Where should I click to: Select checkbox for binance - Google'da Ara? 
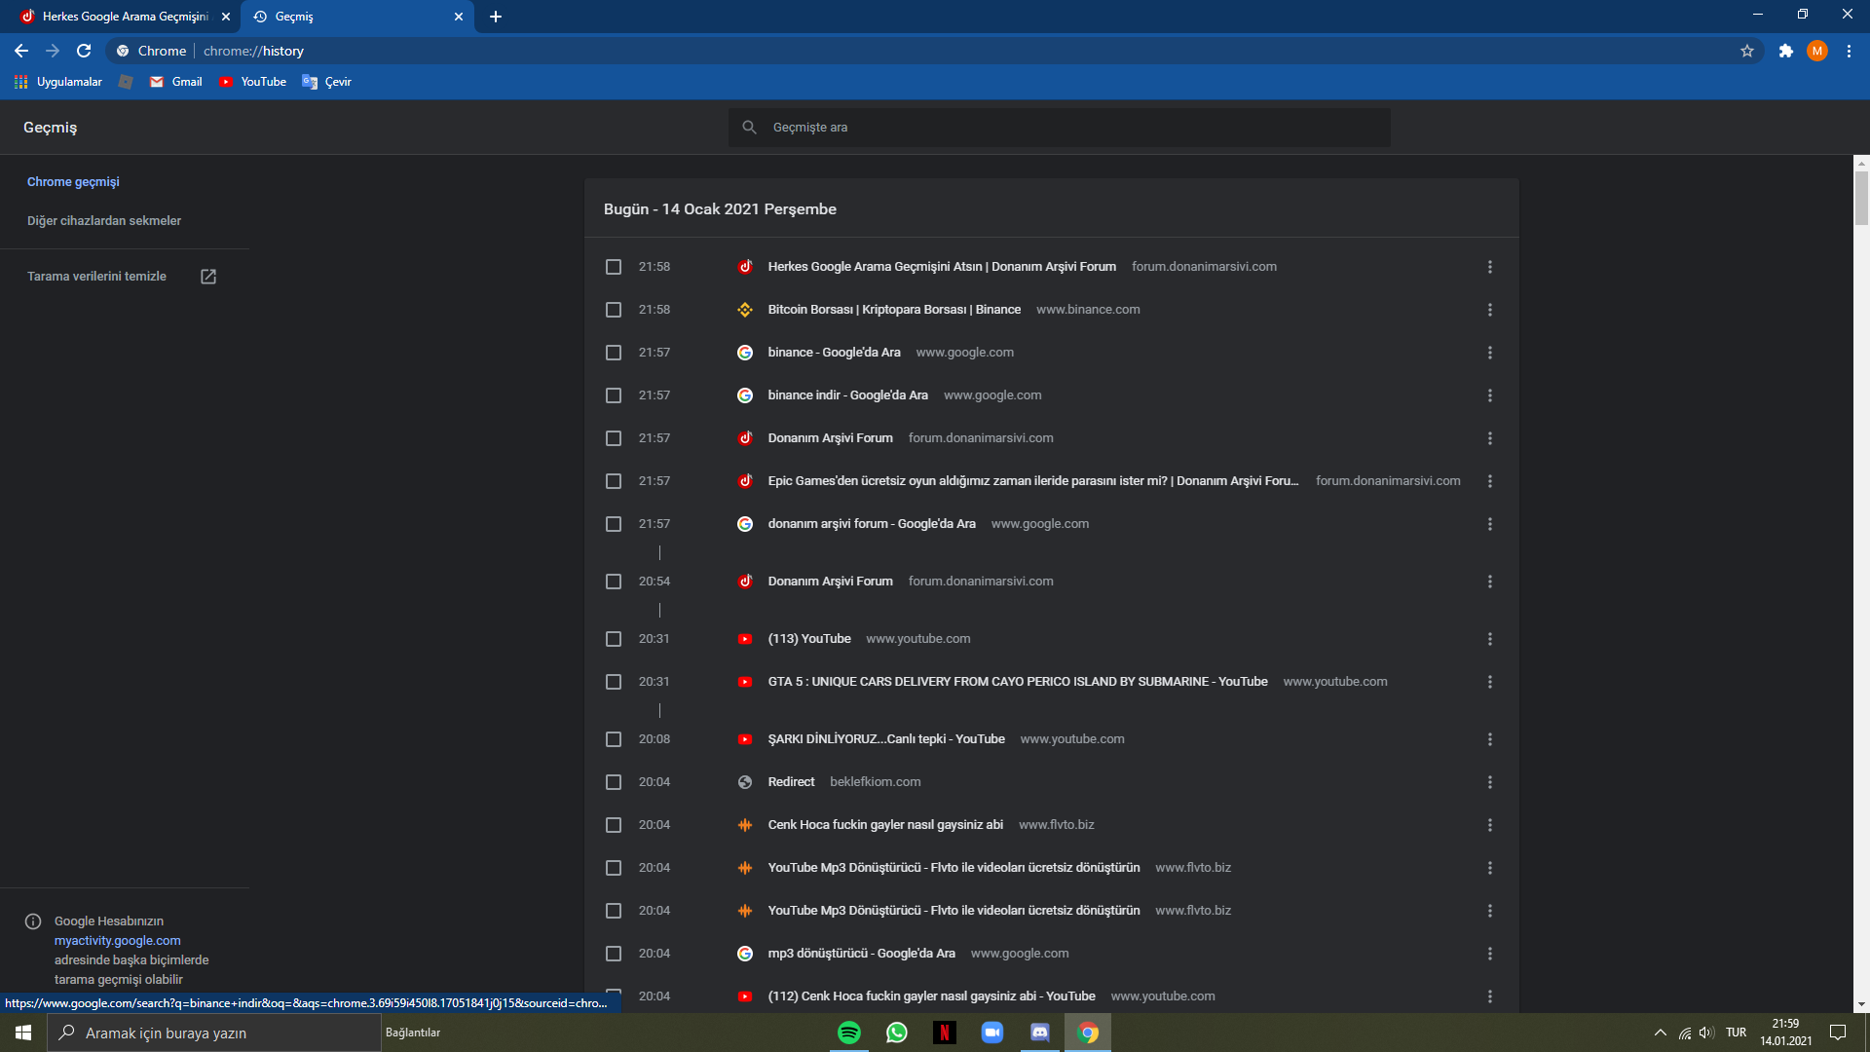pos(614,353)
